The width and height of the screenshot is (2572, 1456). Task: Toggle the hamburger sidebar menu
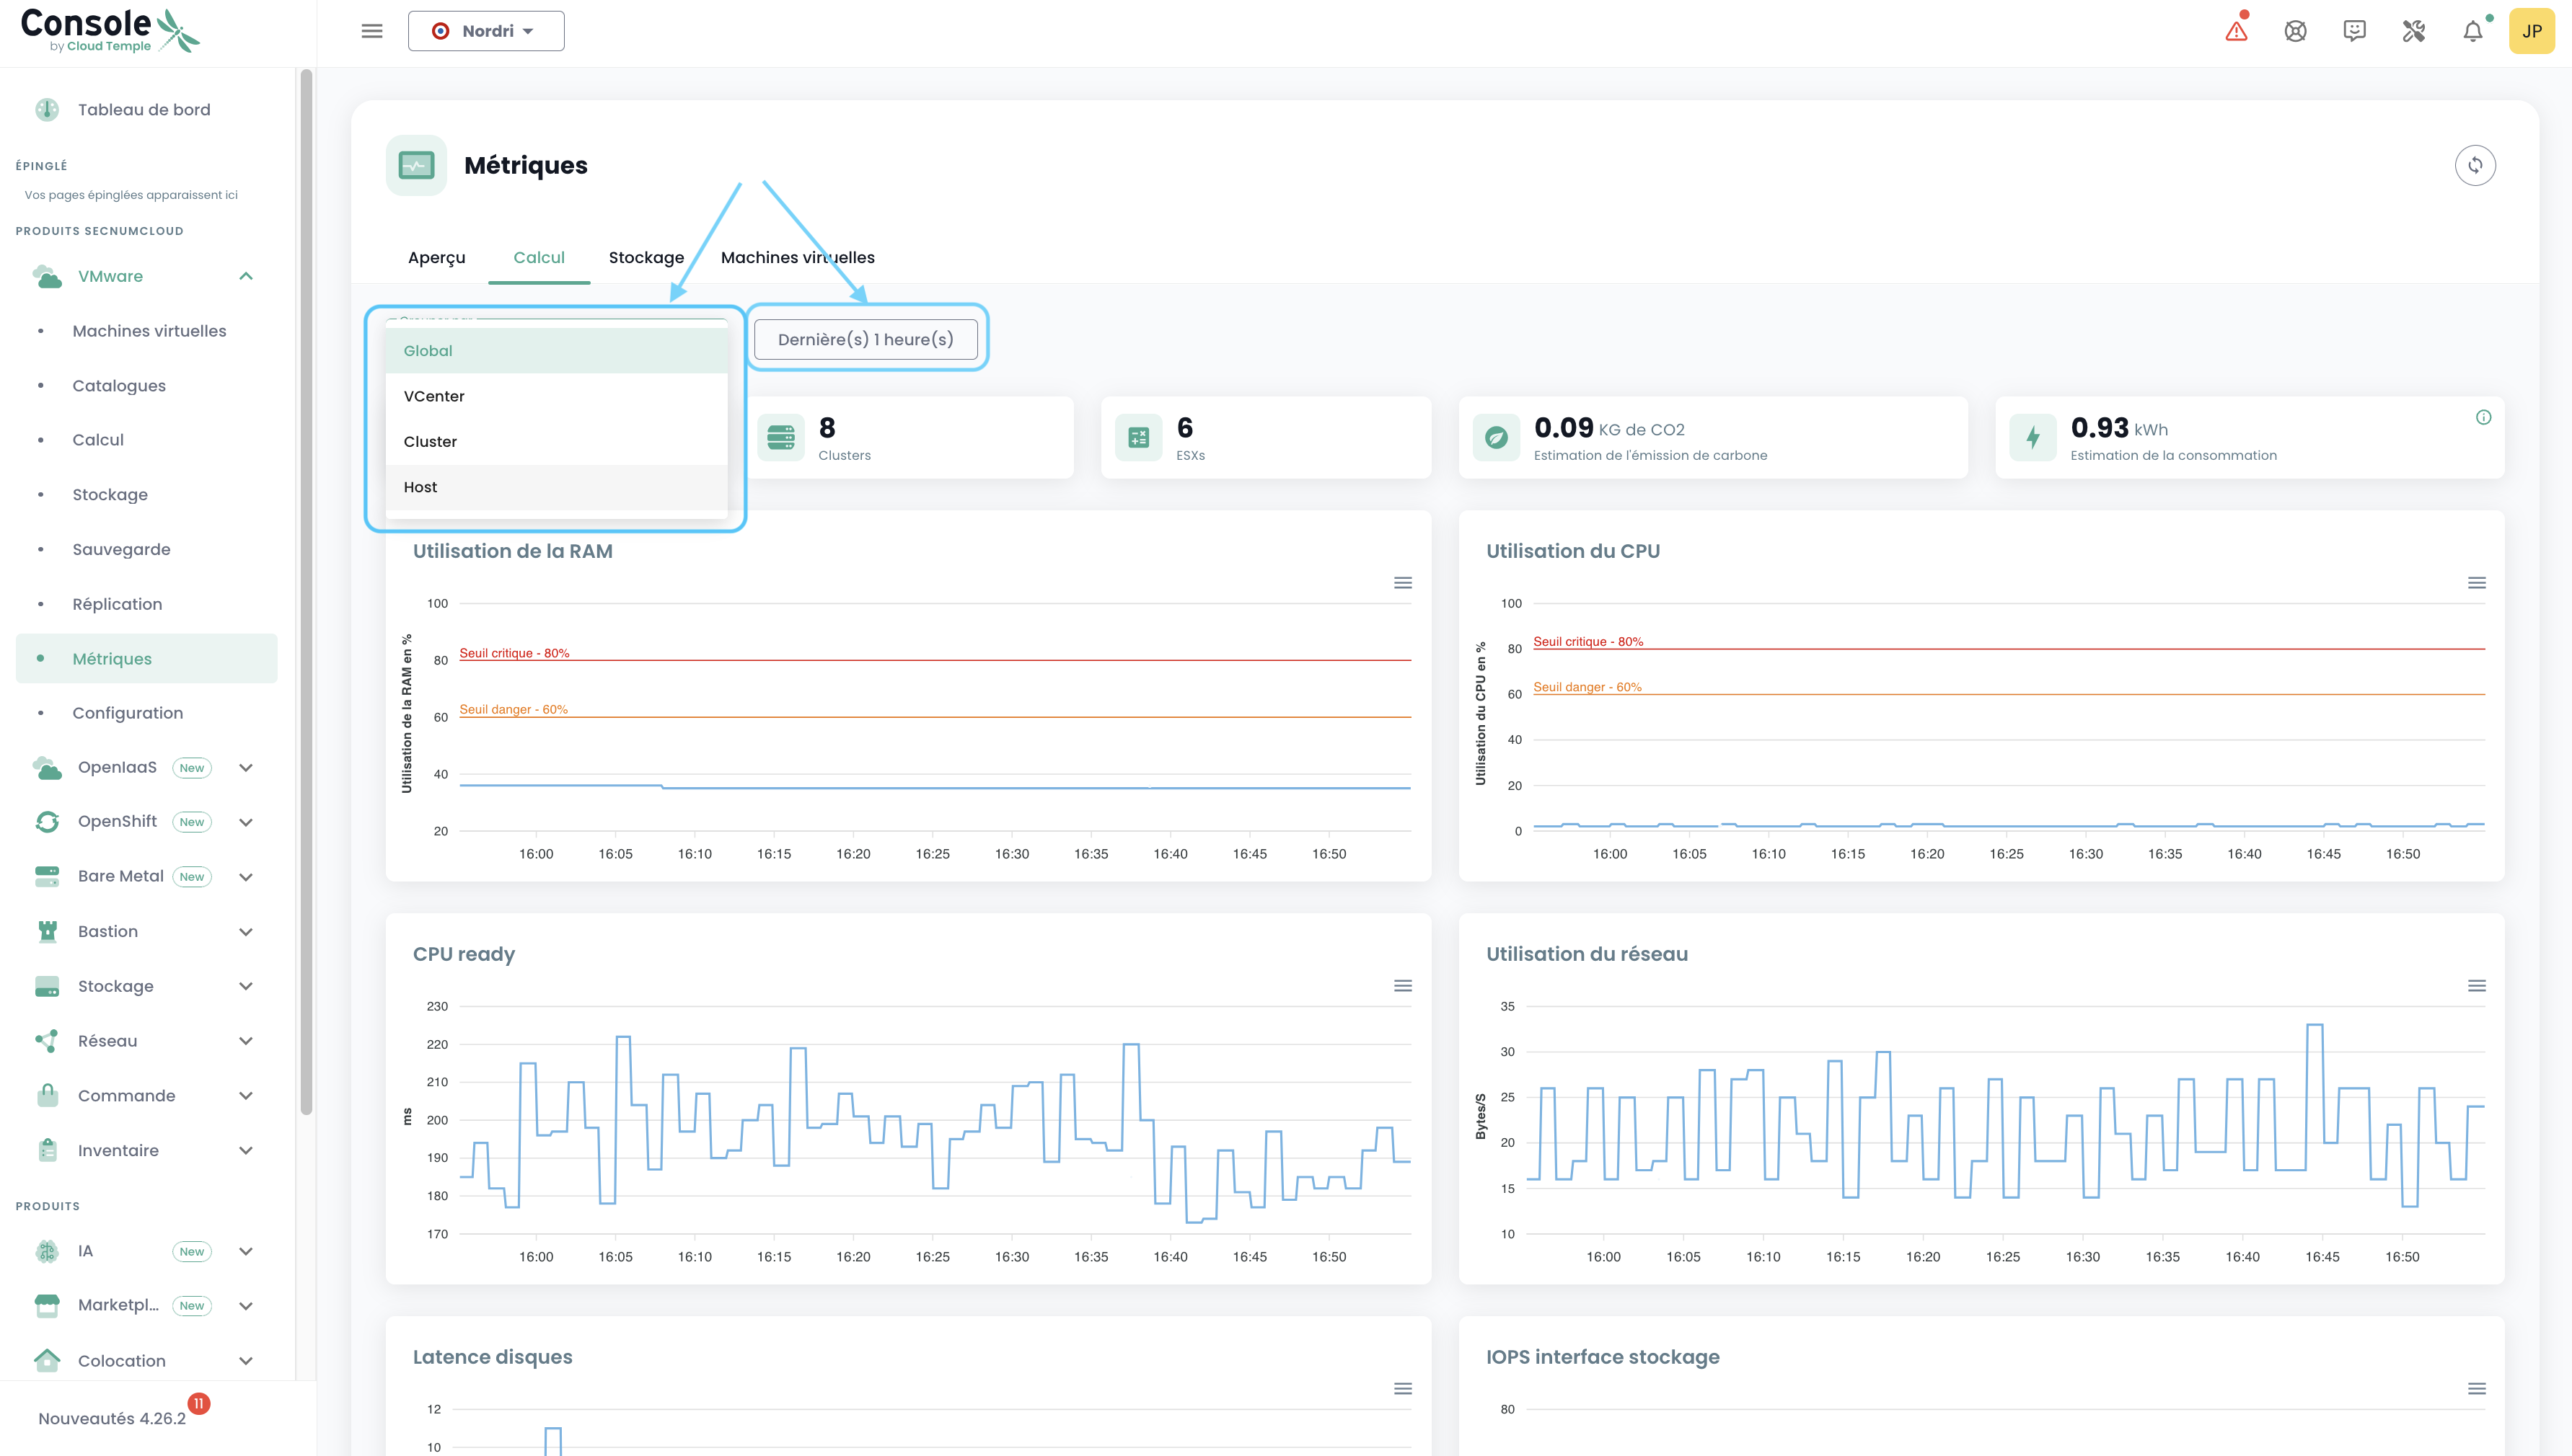click(x=372, y=31)
